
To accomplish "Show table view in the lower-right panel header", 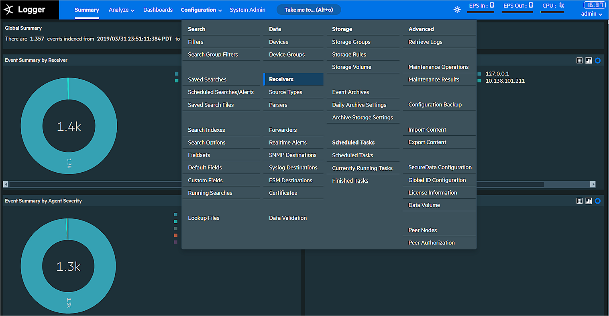I will pos(579,201).
